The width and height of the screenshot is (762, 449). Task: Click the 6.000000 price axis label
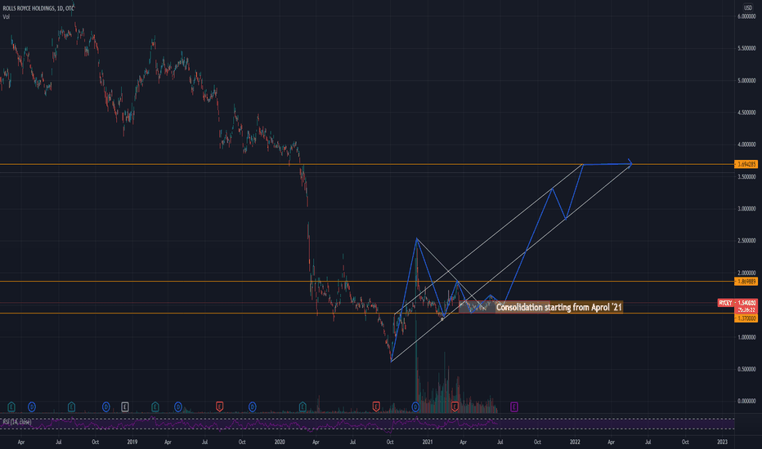click(x=746, y=16)
